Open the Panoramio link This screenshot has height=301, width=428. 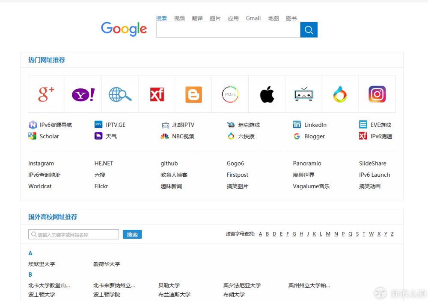tap(307, 164)
